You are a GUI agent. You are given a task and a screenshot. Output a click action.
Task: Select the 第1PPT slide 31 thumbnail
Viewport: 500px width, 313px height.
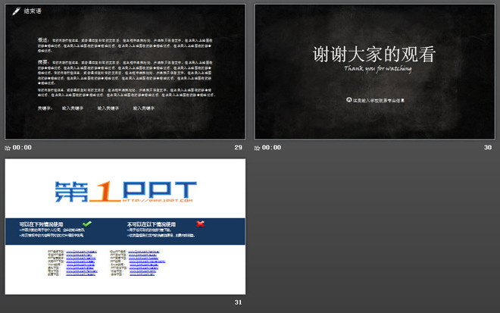125,227
